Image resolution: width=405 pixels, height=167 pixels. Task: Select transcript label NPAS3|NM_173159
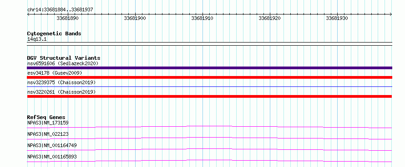(x=48, y=123)
